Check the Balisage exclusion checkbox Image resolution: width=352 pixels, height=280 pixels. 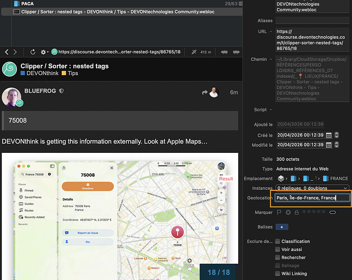[x=277, y=265]
